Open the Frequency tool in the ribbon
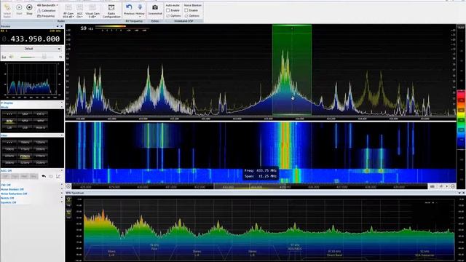The image size is (466, 262). click(46, 16)
